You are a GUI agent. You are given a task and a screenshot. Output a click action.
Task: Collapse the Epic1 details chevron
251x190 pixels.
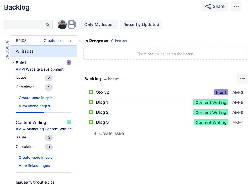point(13,63)
